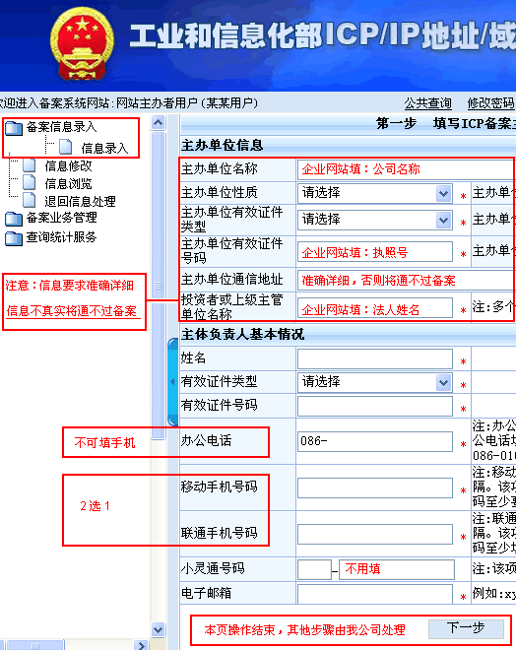Open the 查询统计服务 folder icon
The height and width of the screenshot is (650, 516).
pos(14,238)
